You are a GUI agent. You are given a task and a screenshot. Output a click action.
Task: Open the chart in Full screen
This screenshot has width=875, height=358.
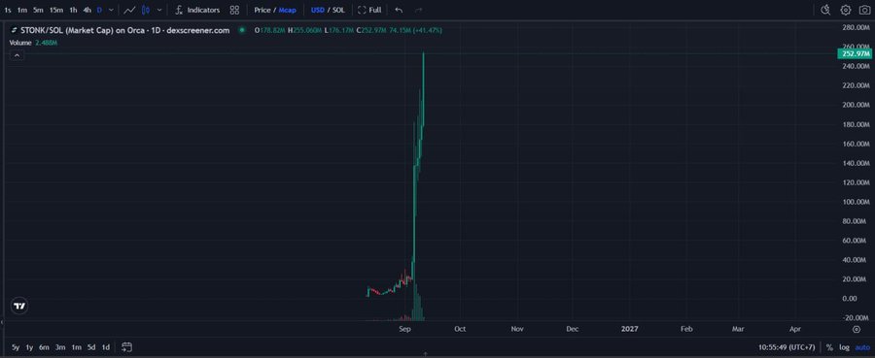(369, 10)
